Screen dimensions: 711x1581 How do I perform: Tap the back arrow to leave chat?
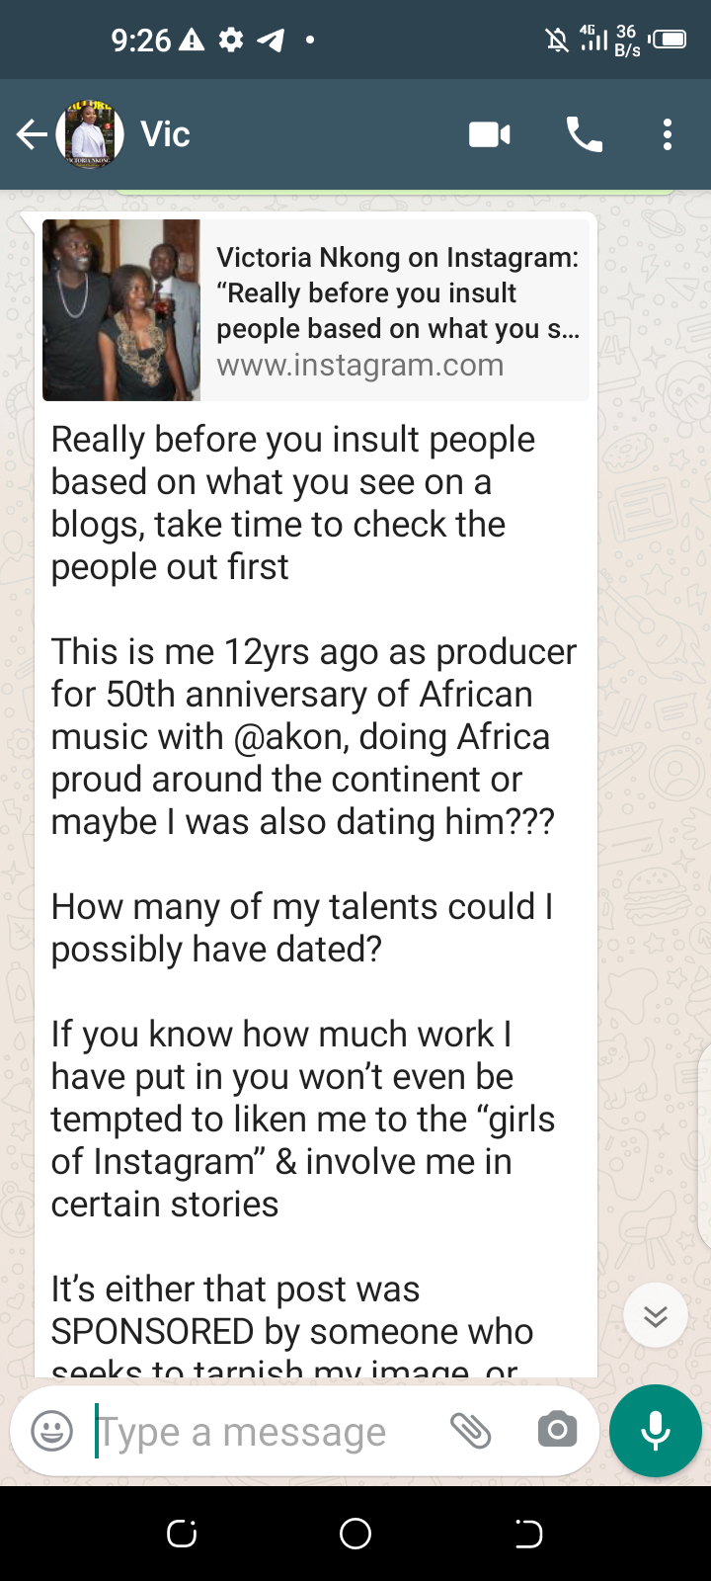(31, 134)
